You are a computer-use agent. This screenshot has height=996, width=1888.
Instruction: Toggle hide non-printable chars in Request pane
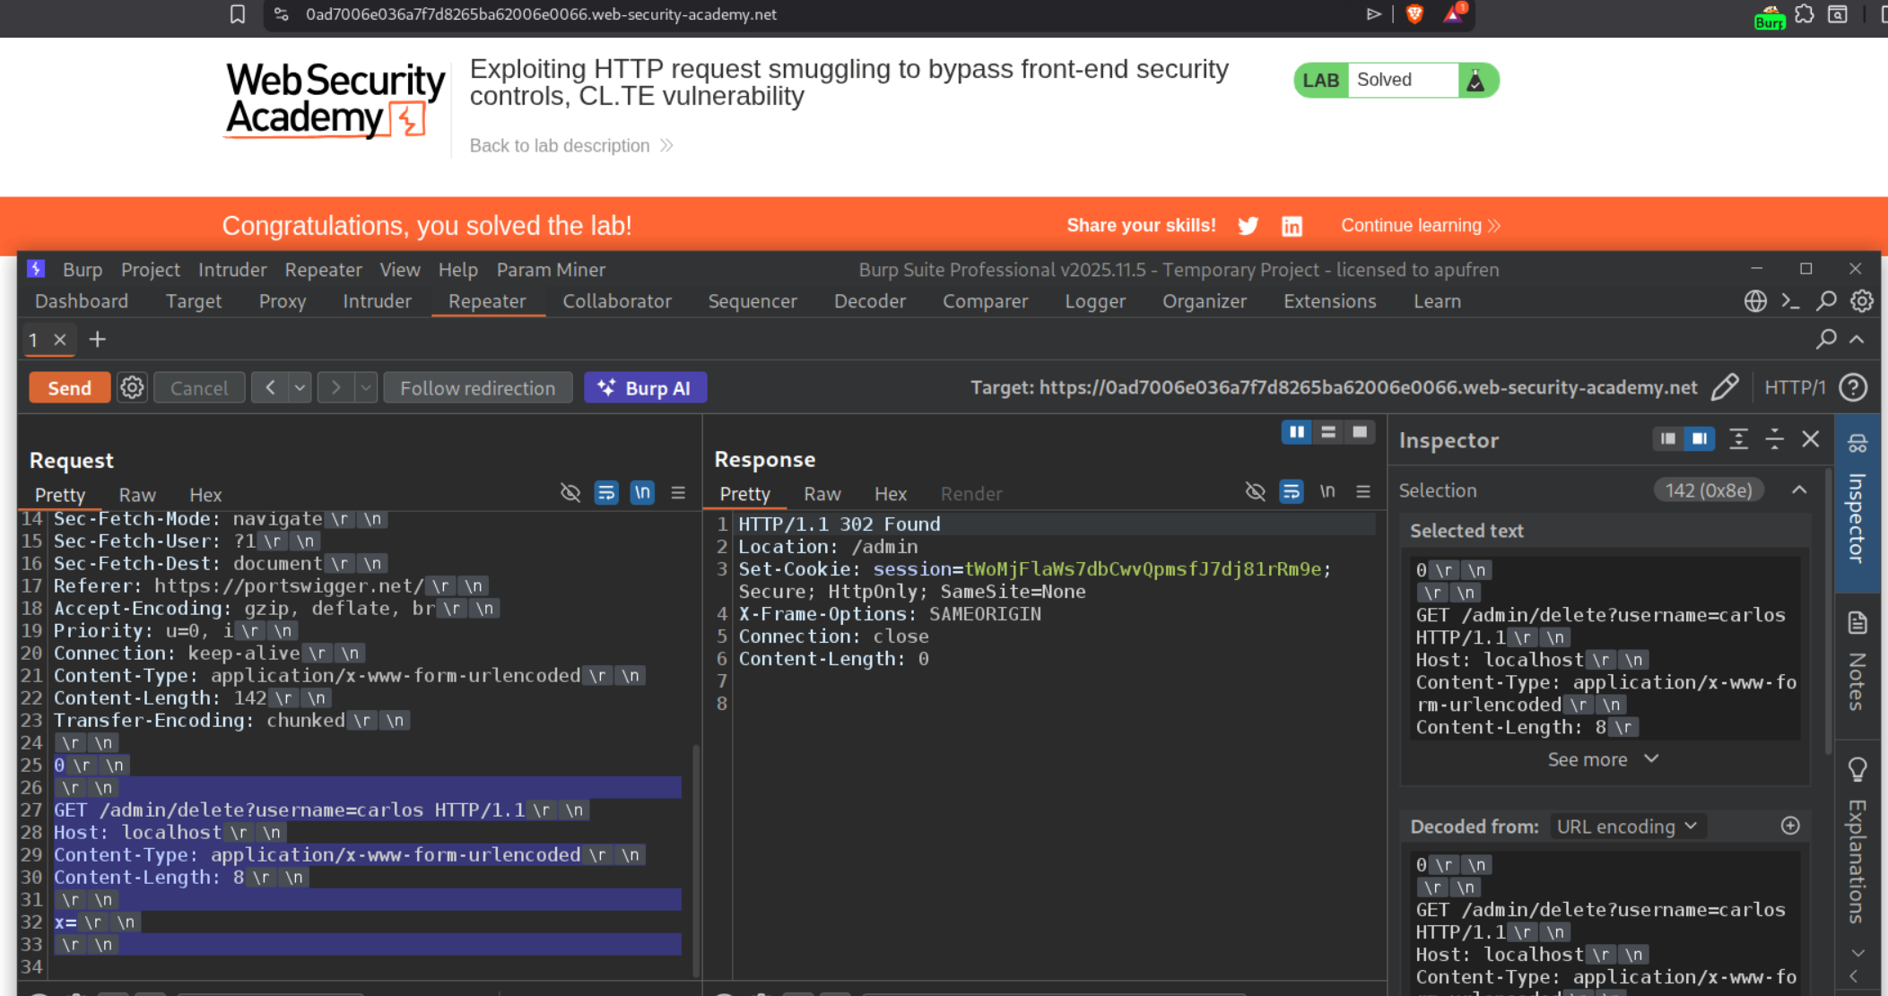click(570, 493)
